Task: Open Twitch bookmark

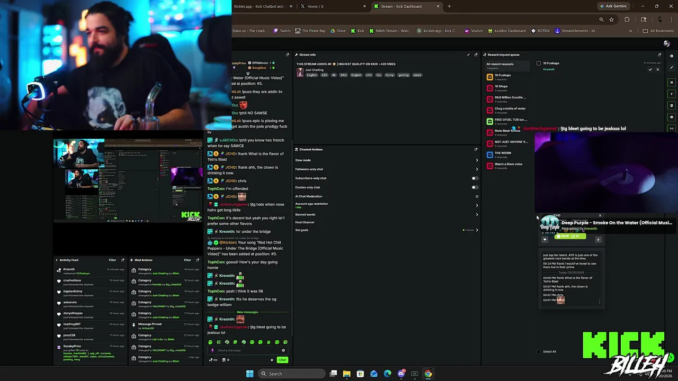Action: point(282,31)
